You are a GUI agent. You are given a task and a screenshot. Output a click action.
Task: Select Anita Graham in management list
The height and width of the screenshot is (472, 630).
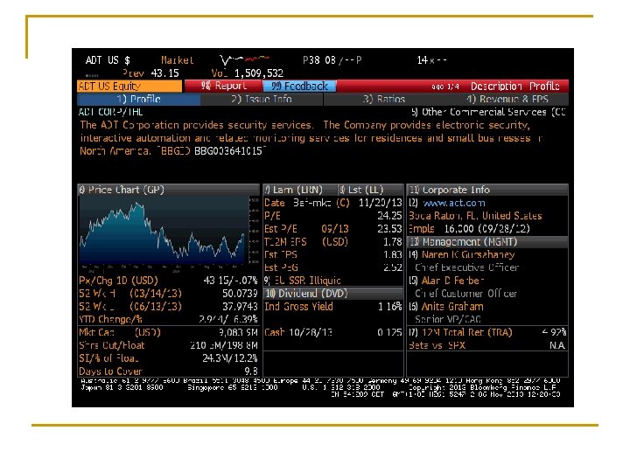pos(452,306)
